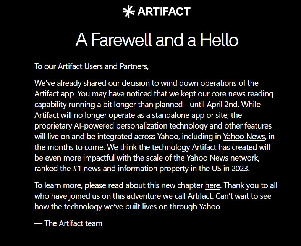Follow the "Yahoo News" hyperlink
301x246 pixels.
244,137
